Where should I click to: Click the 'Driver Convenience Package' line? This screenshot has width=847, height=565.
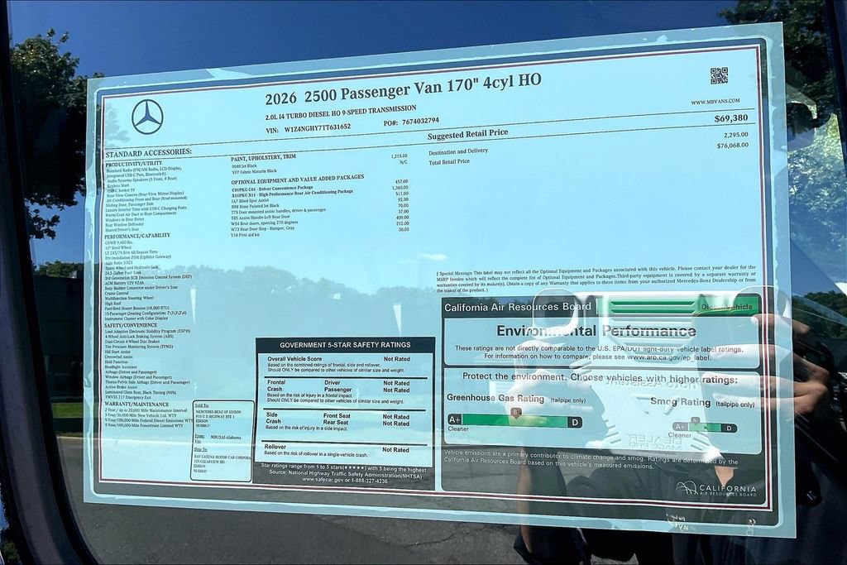tap(272, 189)
